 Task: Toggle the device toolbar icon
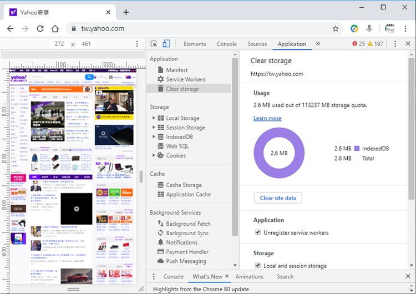[x=166, y=44]
